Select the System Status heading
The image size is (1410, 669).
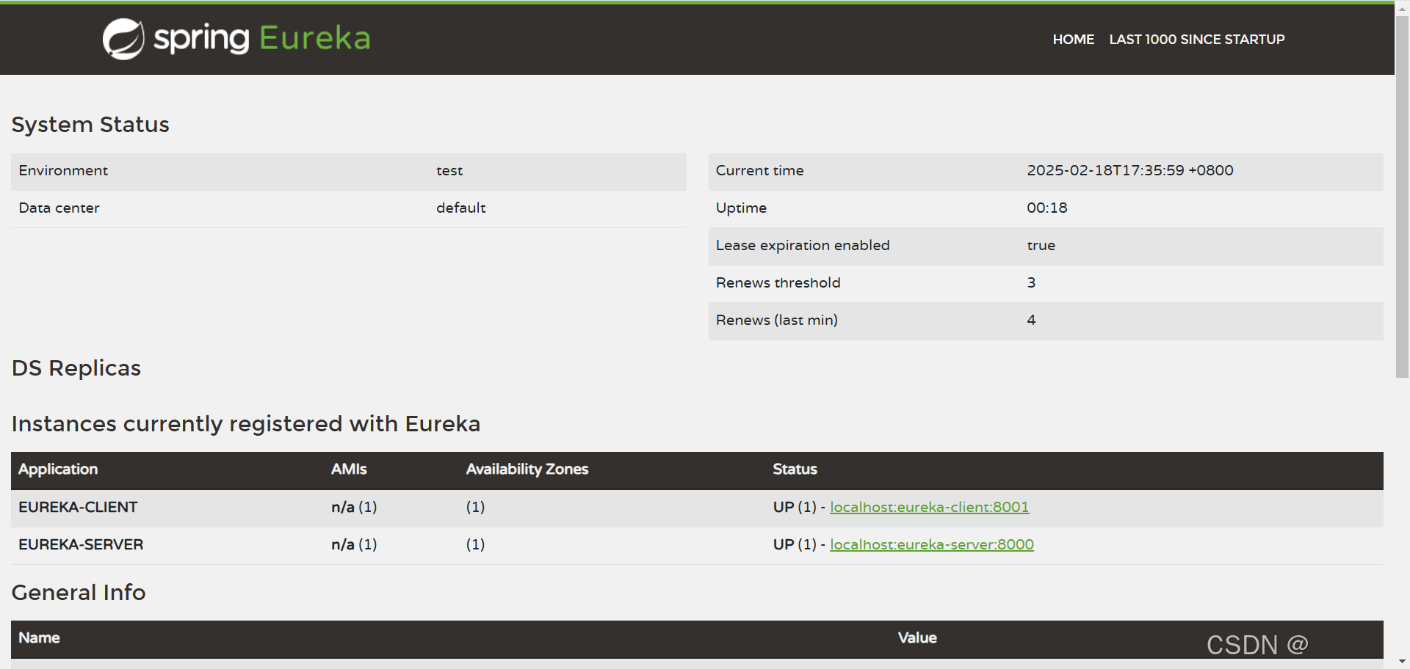pos(90,125)
